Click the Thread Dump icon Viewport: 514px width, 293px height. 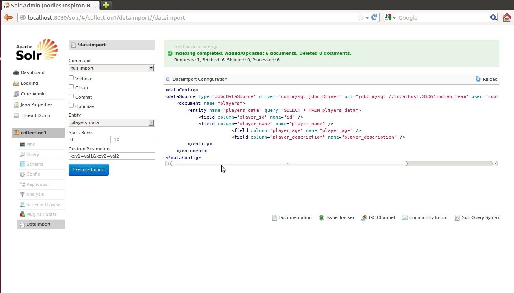click(x=16, y=116)
